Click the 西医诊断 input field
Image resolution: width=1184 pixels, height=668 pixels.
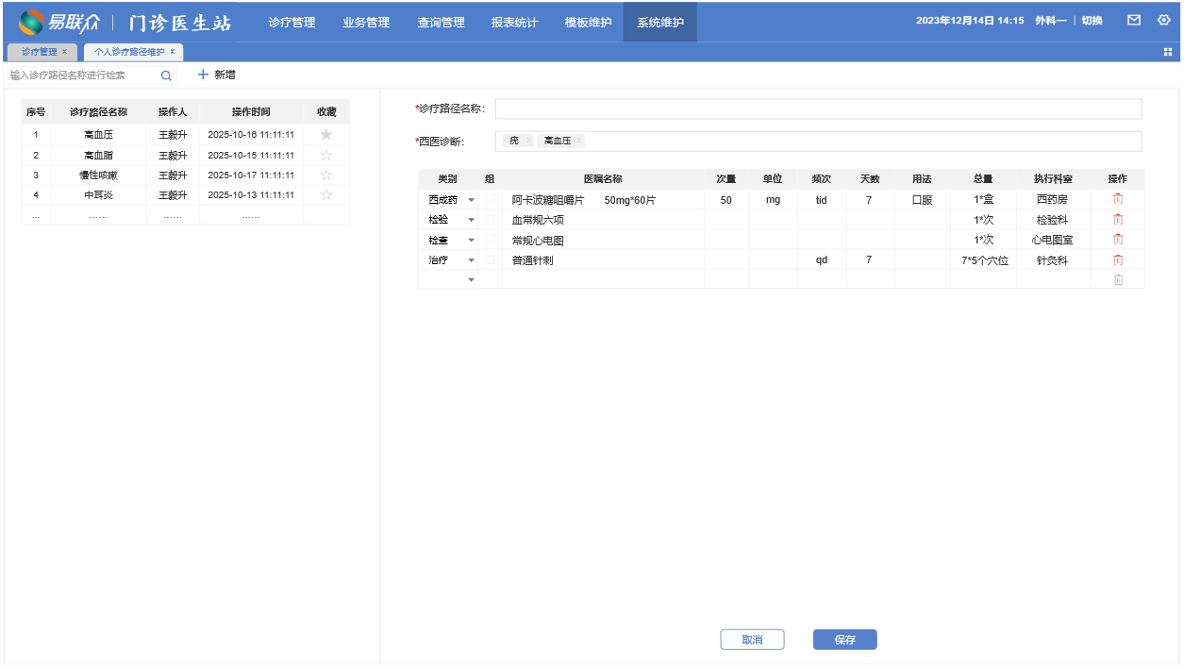[818, 141]
